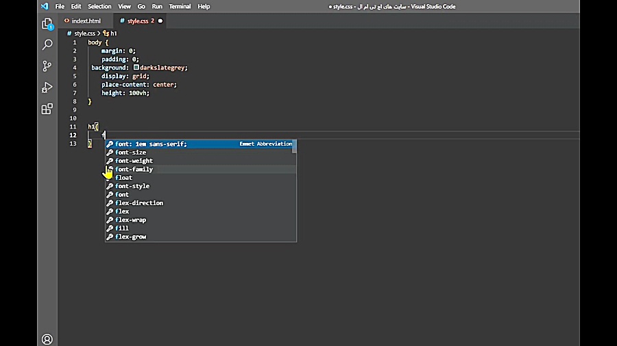Choose the font-size suggestion

pyautogui.click(x=201, y=152)
